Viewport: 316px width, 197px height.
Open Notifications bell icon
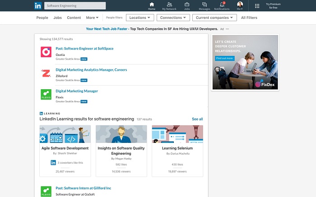222,5
